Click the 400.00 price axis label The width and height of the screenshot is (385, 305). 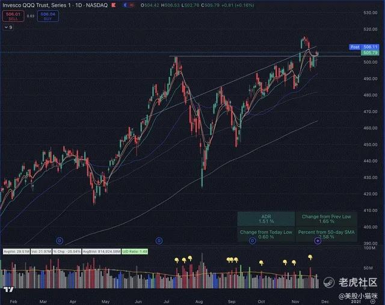coord(371,227)
